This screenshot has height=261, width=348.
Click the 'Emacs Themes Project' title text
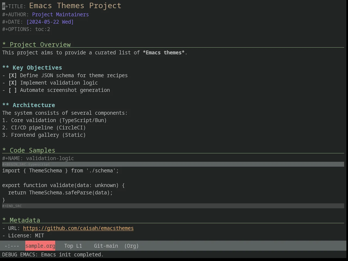pyautogui.click(x=75, y=6)
